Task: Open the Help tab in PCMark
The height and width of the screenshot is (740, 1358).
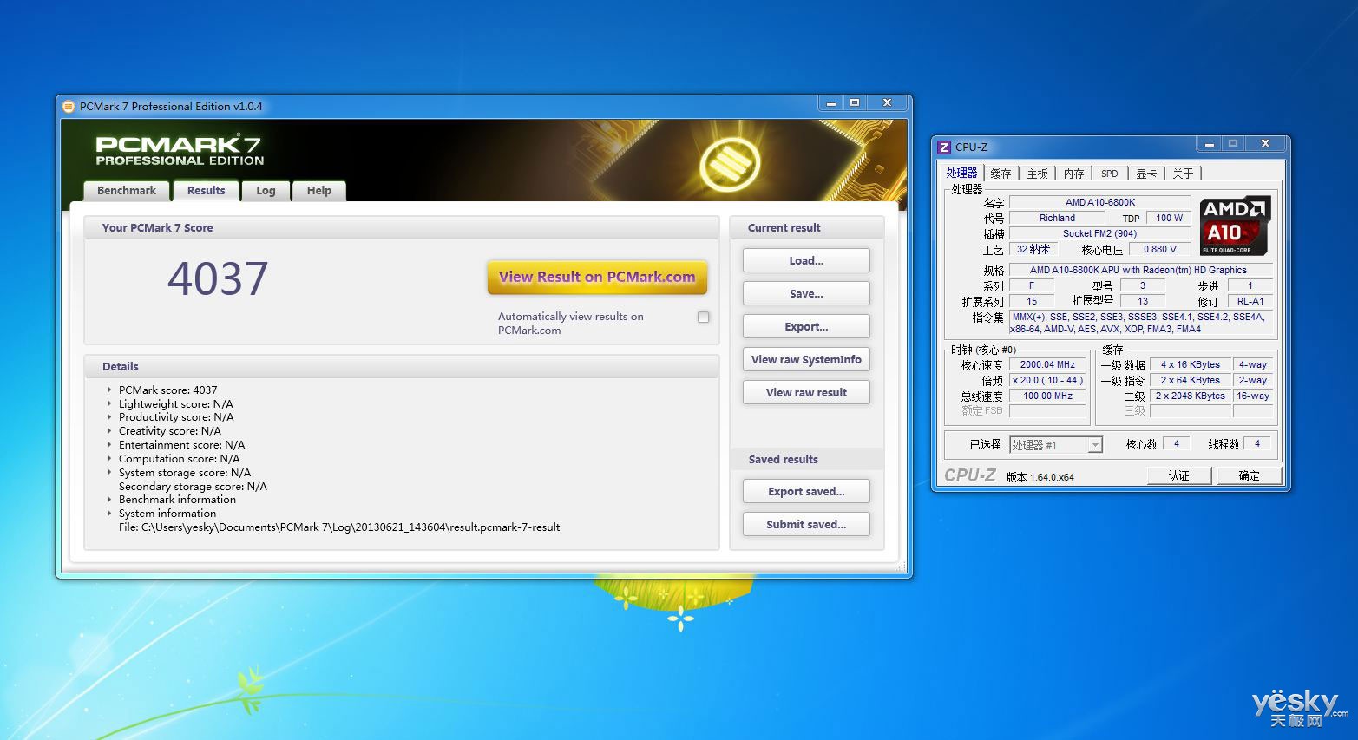Action: pos(318,191)
